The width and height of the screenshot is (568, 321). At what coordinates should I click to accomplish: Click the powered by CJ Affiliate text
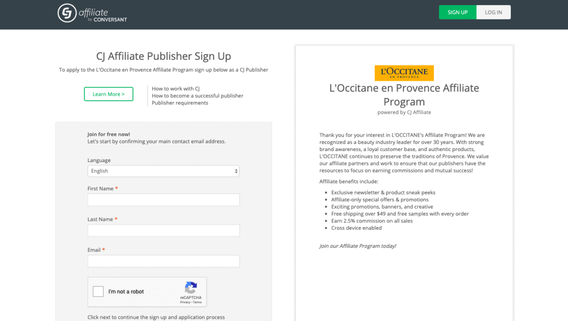click(404, 112)
